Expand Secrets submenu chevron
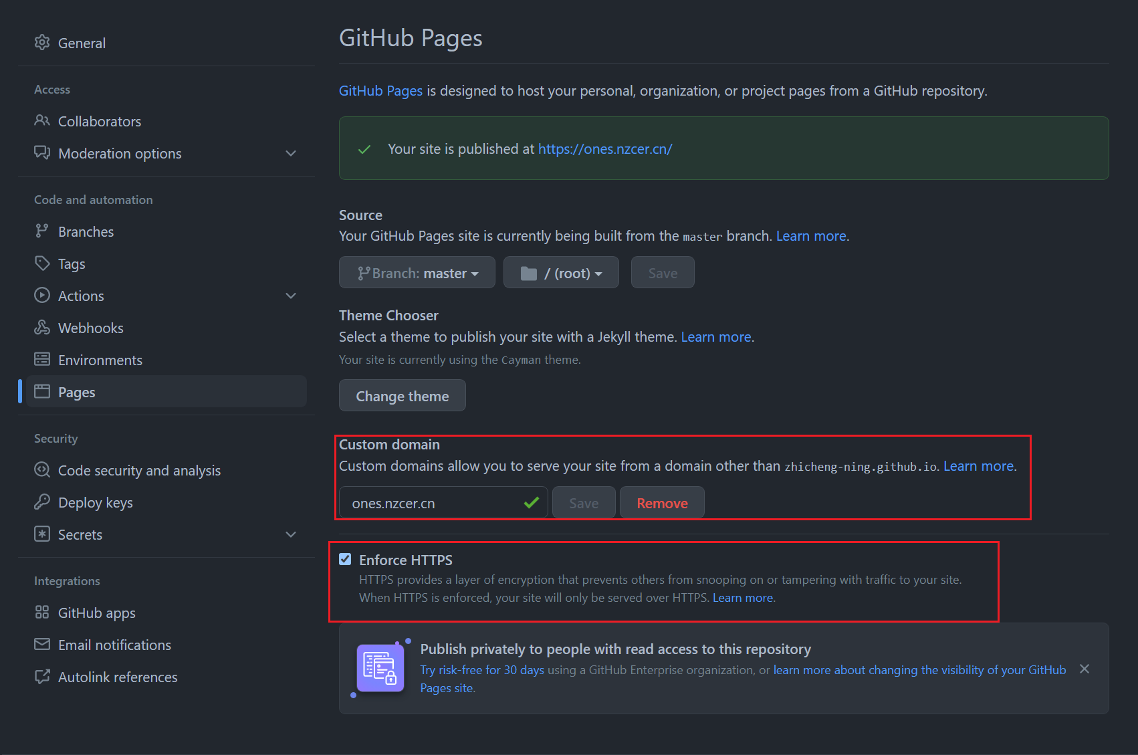 pos(291,534)
